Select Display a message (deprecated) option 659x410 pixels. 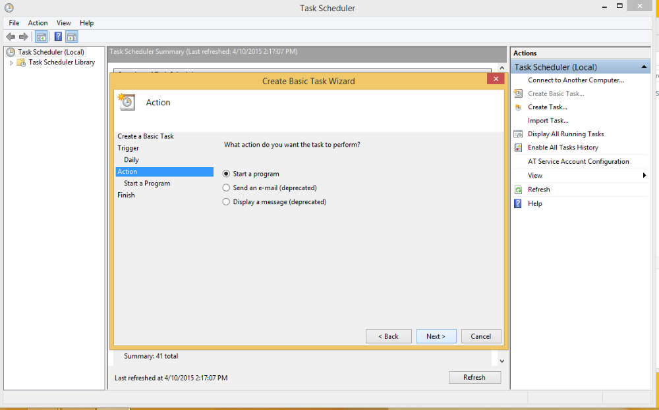tap(226, 202)
